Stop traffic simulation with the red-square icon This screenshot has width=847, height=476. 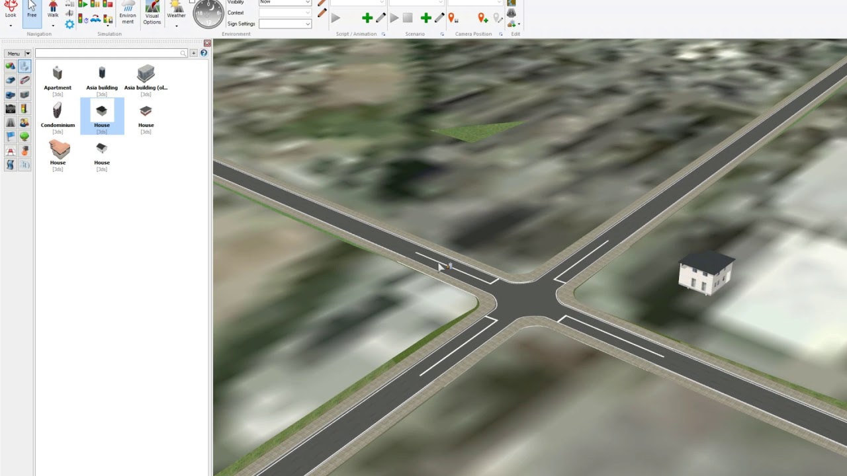[x=107, y=4]
